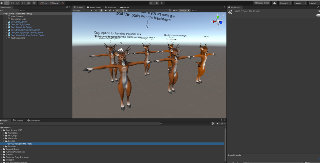Open the cloud services icon

pos(274,3)
